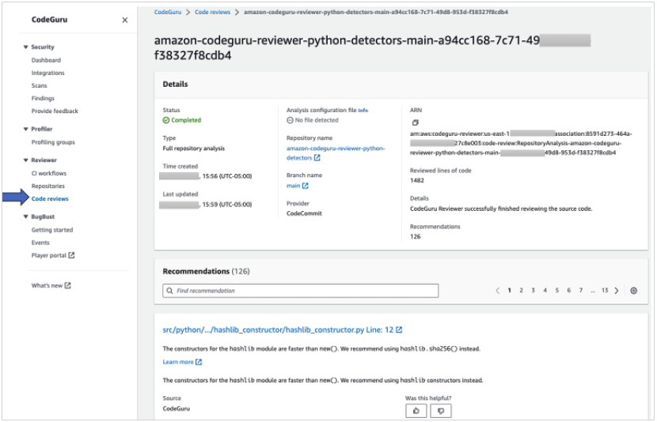Click the Source CodeGuru value

176,409
